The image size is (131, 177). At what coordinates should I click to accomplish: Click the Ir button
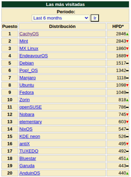(95, 18)
